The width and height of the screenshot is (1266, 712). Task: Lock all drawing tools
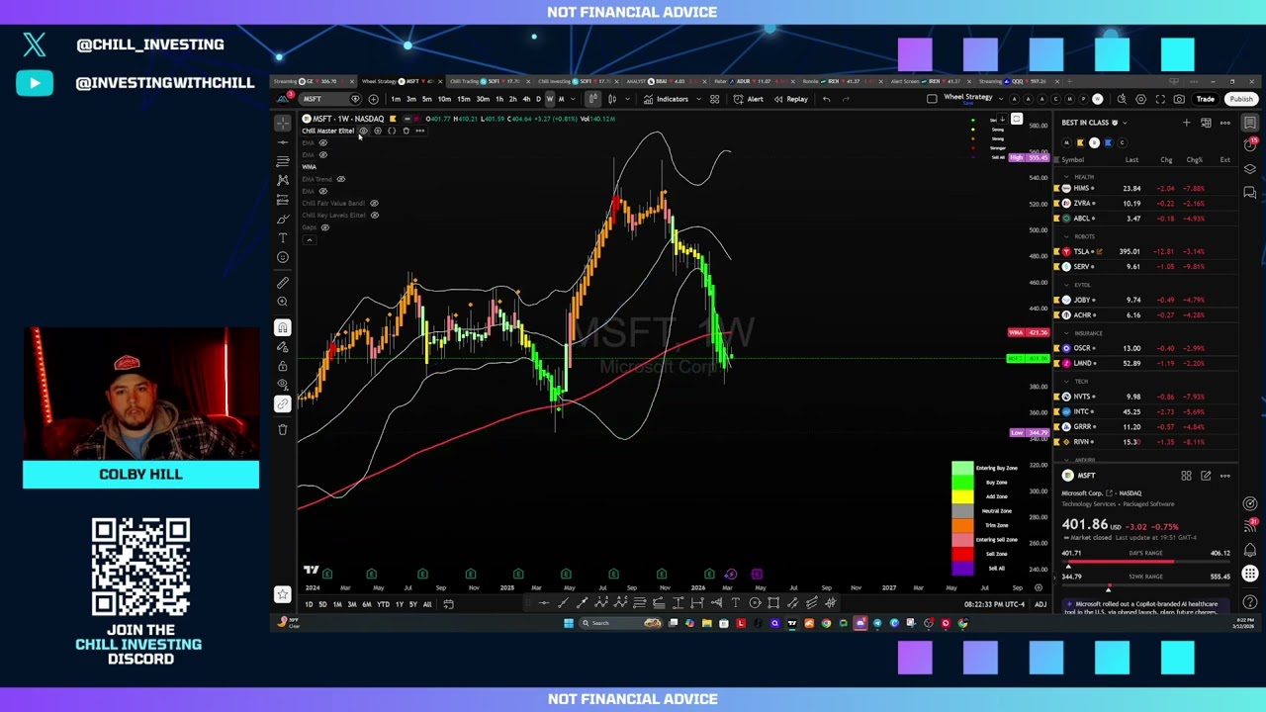click(x=283, y=366)
